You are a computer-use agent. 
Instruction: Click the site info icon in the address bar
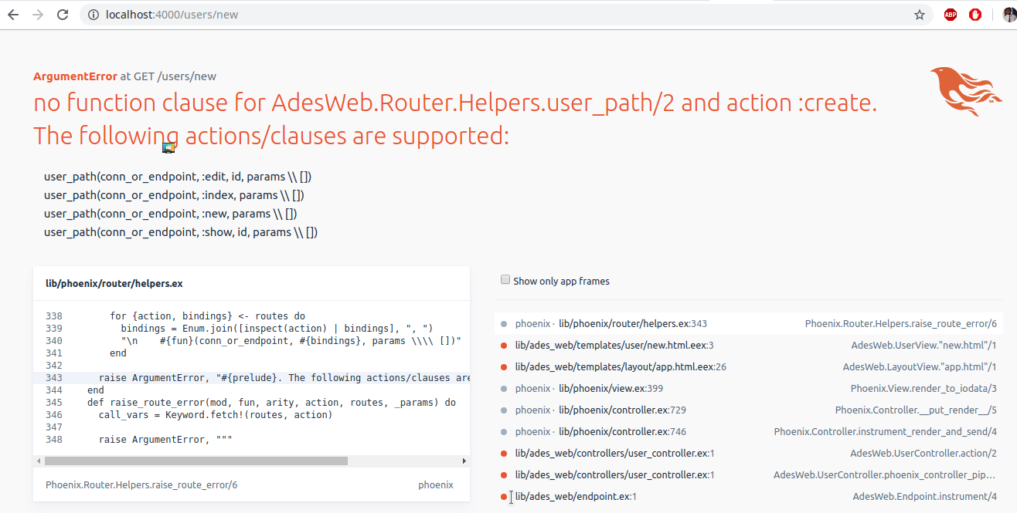pos(94,15)
